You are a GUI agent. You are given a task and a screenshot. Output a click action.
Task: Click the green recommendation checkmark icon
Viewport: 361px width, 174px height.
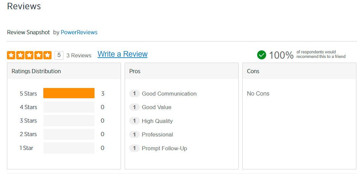[x=261, y=55]
